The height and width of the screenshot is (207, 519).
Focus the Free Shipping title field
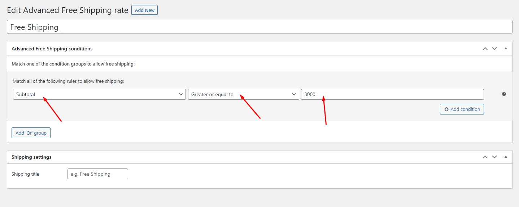pyautogui.click(x=259, y=27)
